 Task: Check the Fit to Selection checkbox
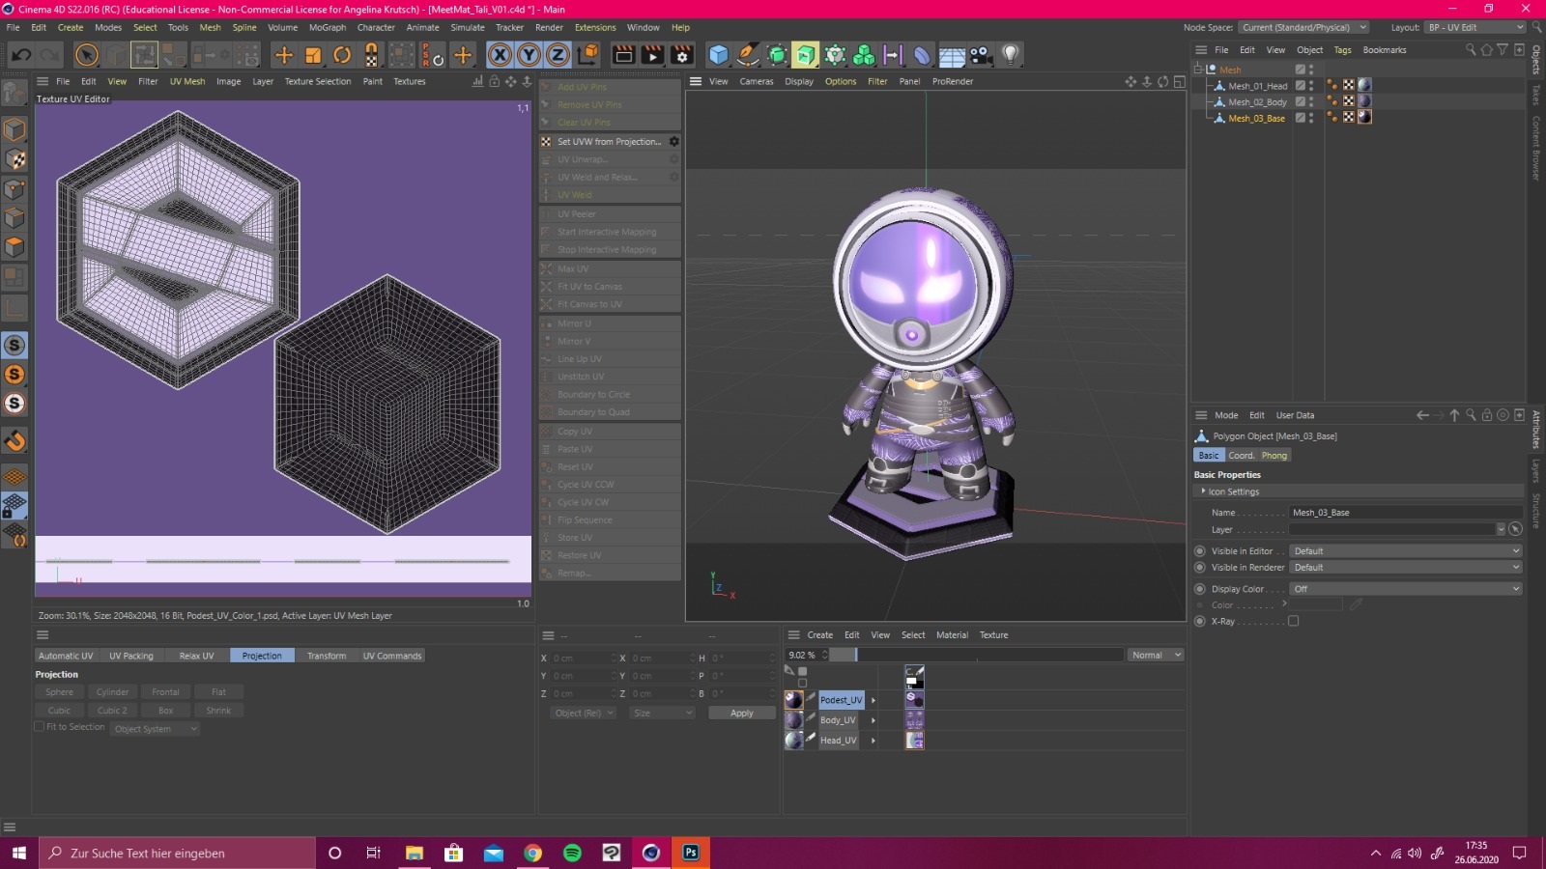click(x=40, y=727)
